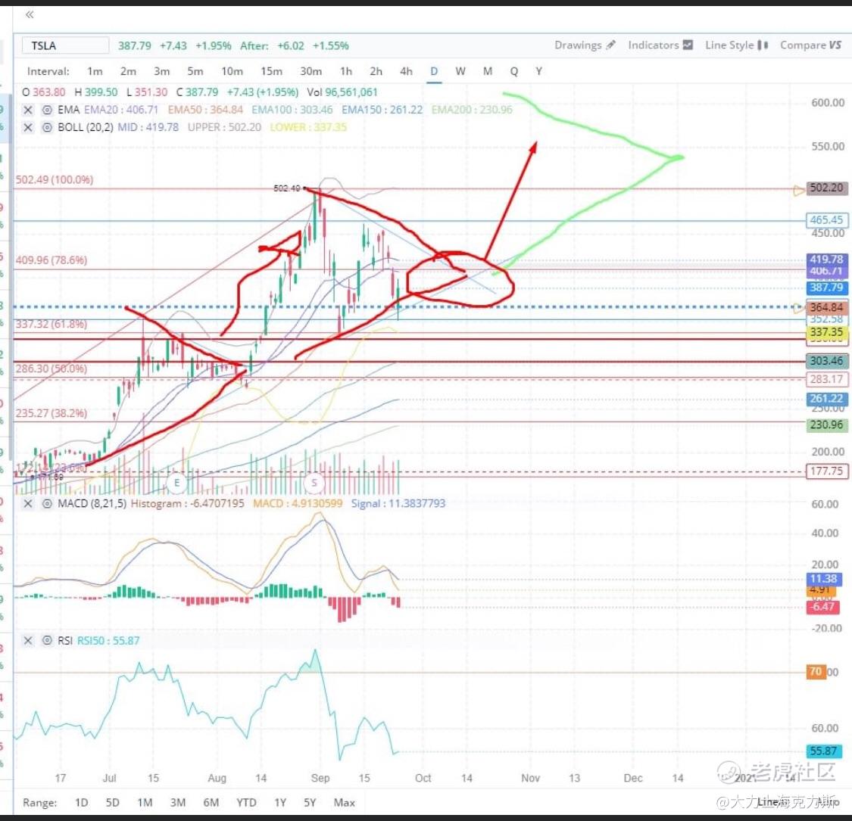Select the 4h interval
852x821 pixels.
point(406,71)
